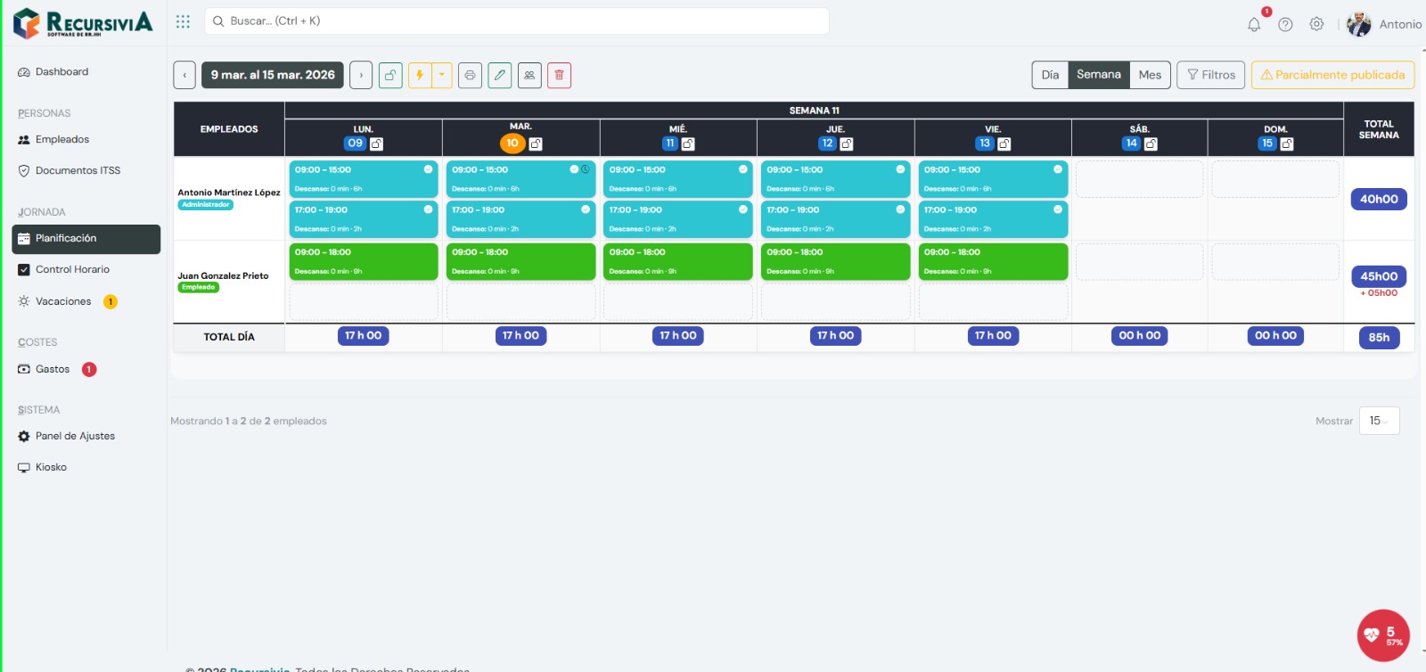Toggle the lock on Saturday 14

(1151, 144)
